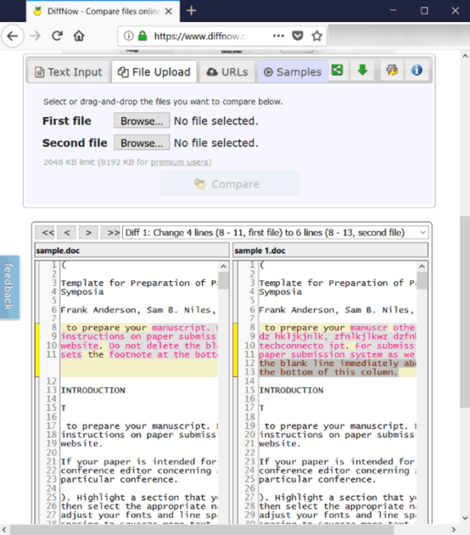Image resolution: width=470 pixels, height=535 pixels.
Task: Jump to the first difference (<<)
Action: pos(47,232)
